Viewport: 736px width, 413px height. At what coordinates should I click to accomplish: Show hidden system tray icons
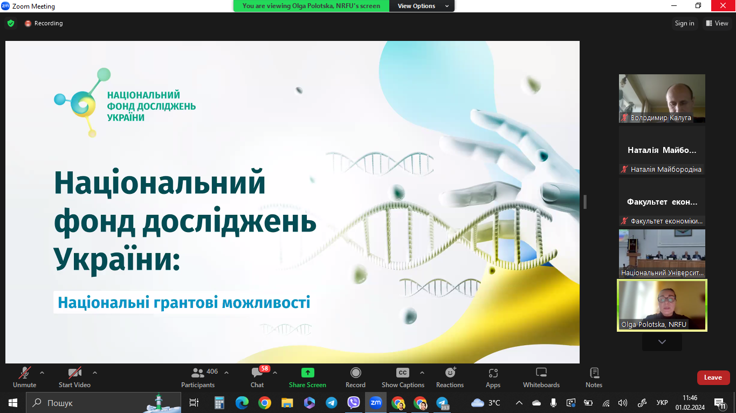(519, 403)
